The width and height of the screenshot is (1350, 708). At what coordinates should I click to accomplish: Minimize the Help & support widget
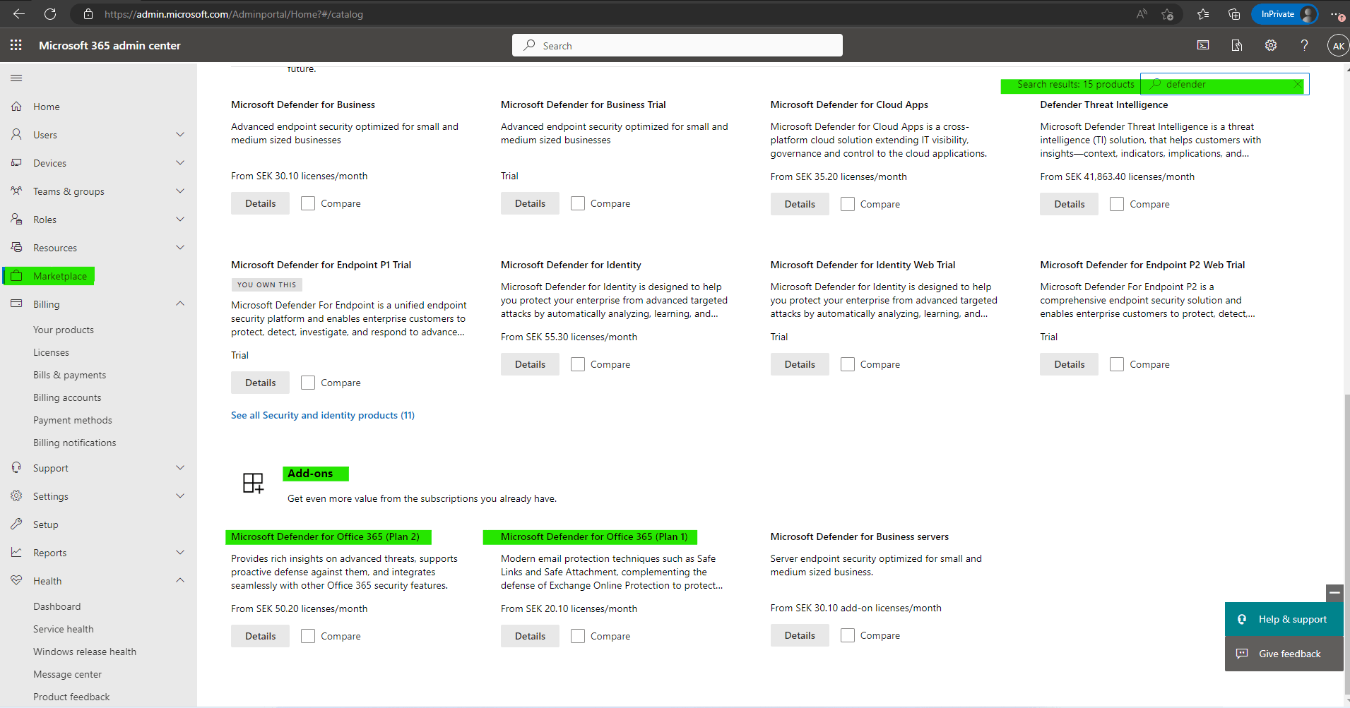pyautogui.click(x=1334, y=593)
